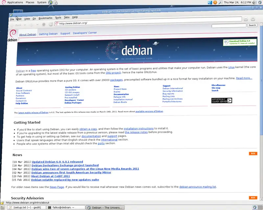Select the Support navigation tab
The height and width of the screenshot is (210, 263).
point(65,33)
